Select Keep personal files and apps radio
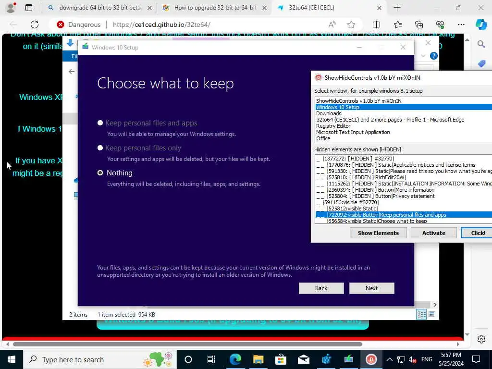The width and height of the screenshot is (492, 369). [x=100, y=123]
